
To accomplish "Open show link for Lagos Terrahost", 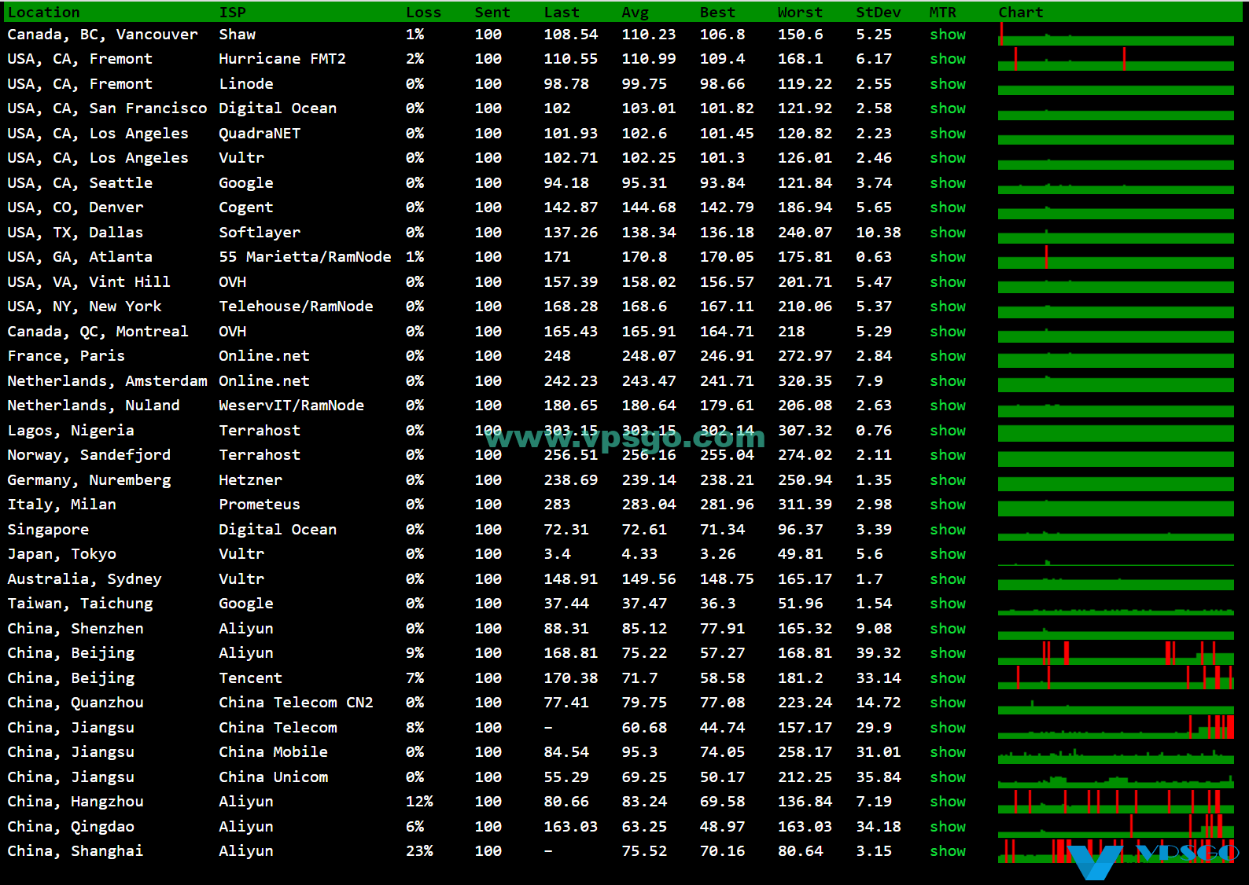I will point(948,431).
